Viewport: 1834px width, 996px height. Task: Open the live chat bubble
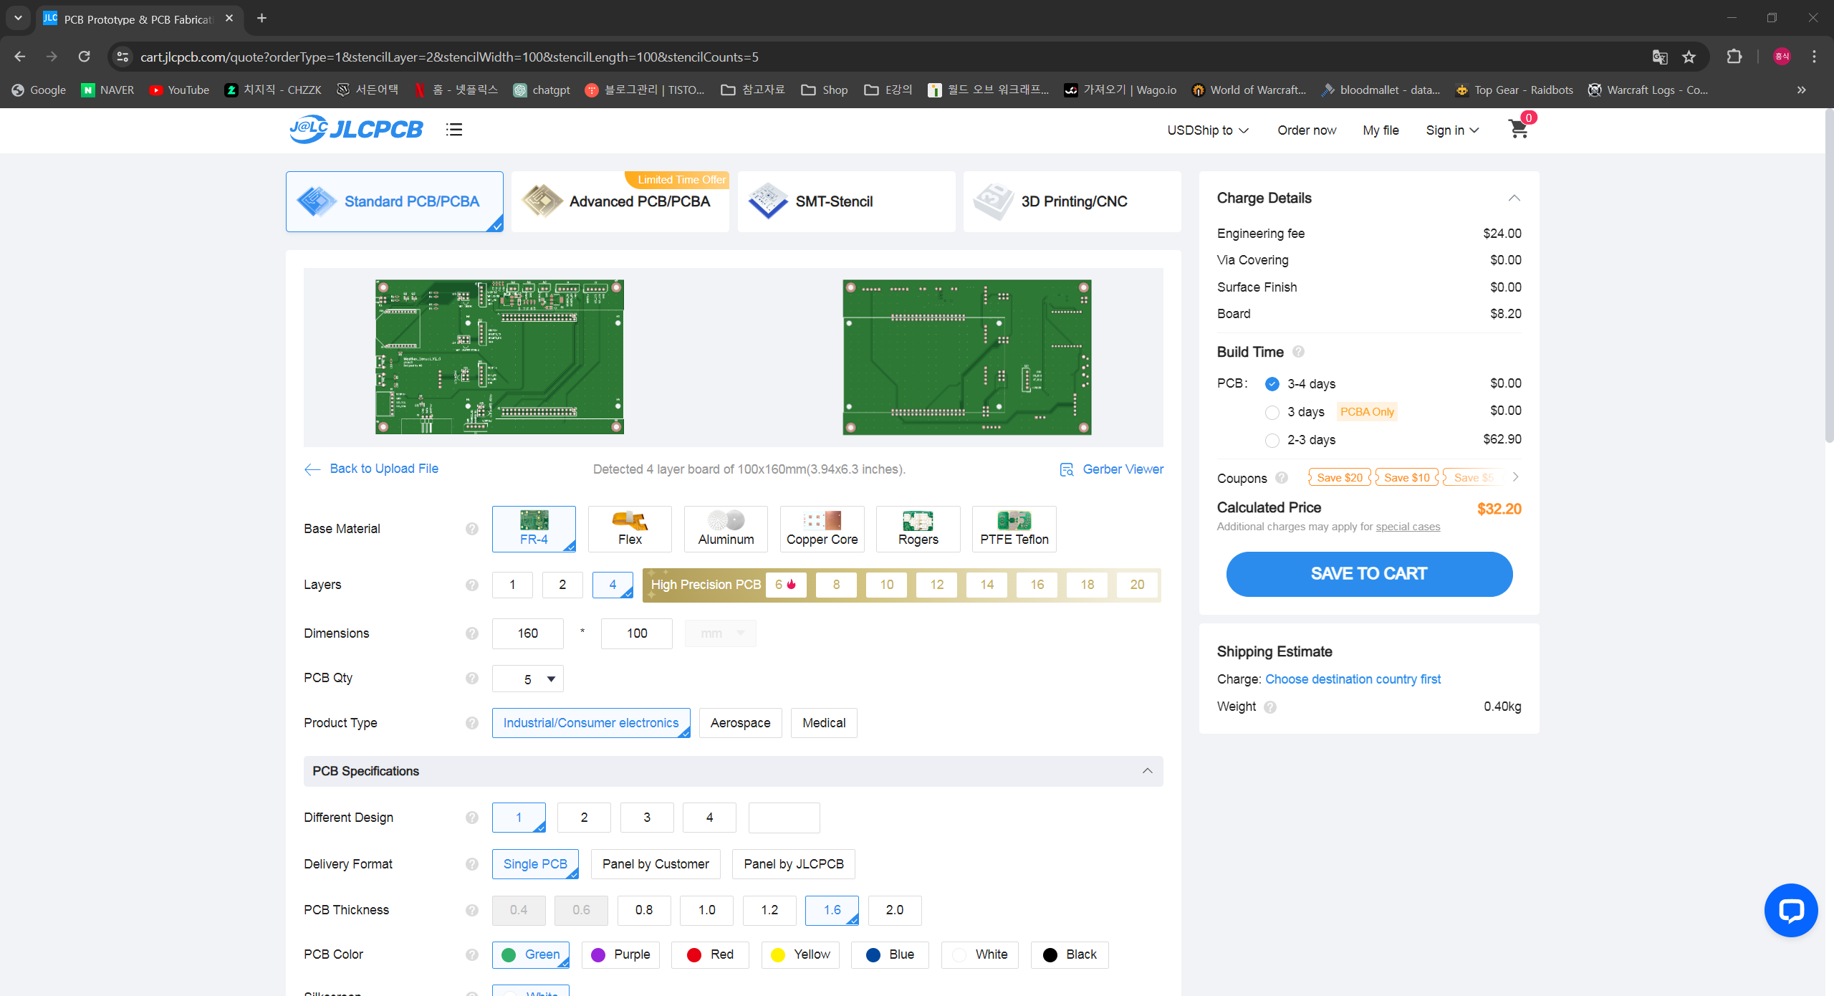point(1790,910)
